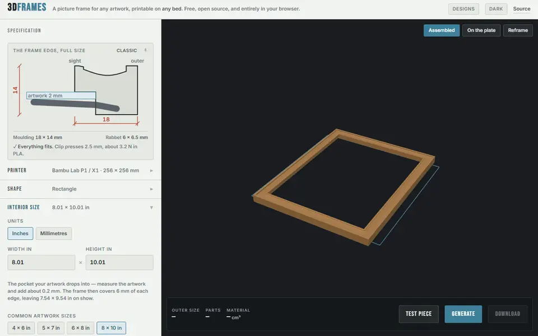This screenshot has width=538, height=336.
Task: Select Inches units
Action: (x=20, y=234)
